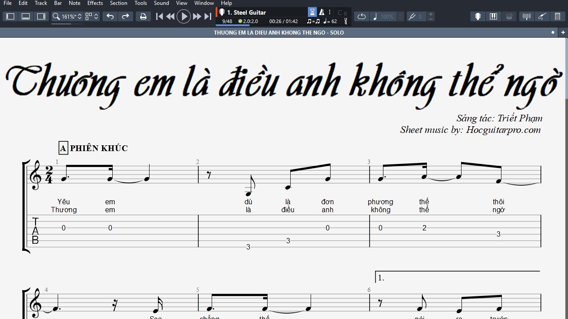Open the Tools menu
The width and height of the screenshot is (568, 319).
click(x=141, y=3)
